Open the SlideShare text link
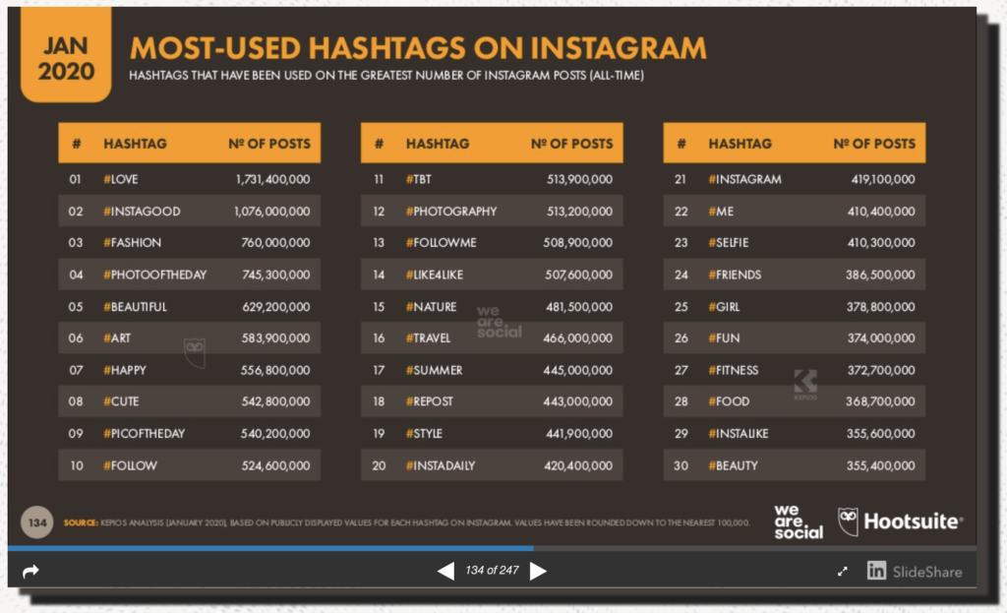The image size is (1007, 613). tap(928, 571)
